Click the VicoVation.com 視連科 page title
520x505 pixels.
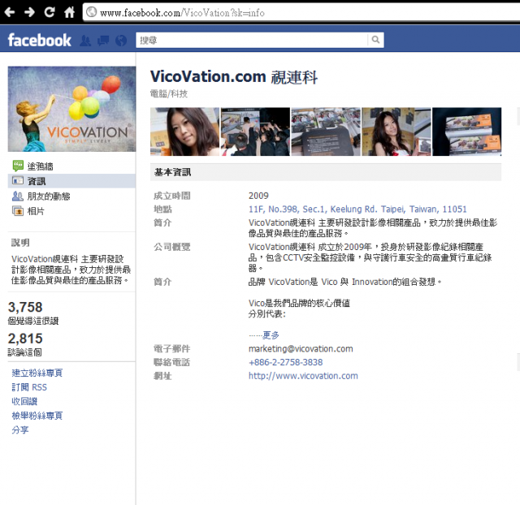coord(234,77)
